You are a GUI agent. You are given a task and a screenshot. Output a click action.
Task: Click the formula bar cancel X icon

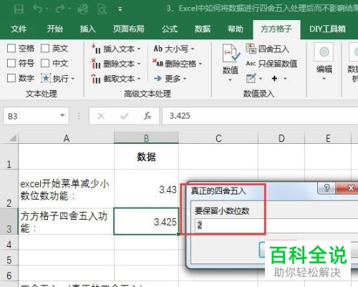[x=101, y=116]
